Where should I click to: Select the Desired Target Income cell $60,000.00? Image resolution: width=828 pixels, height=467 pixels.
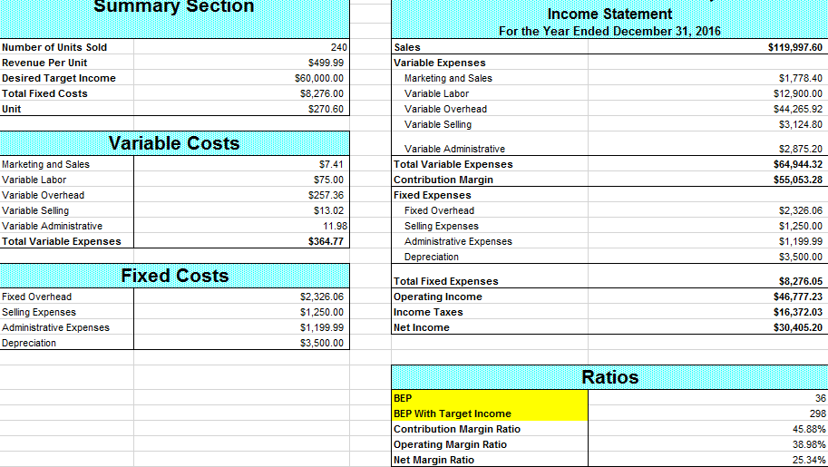pos(319,78)
